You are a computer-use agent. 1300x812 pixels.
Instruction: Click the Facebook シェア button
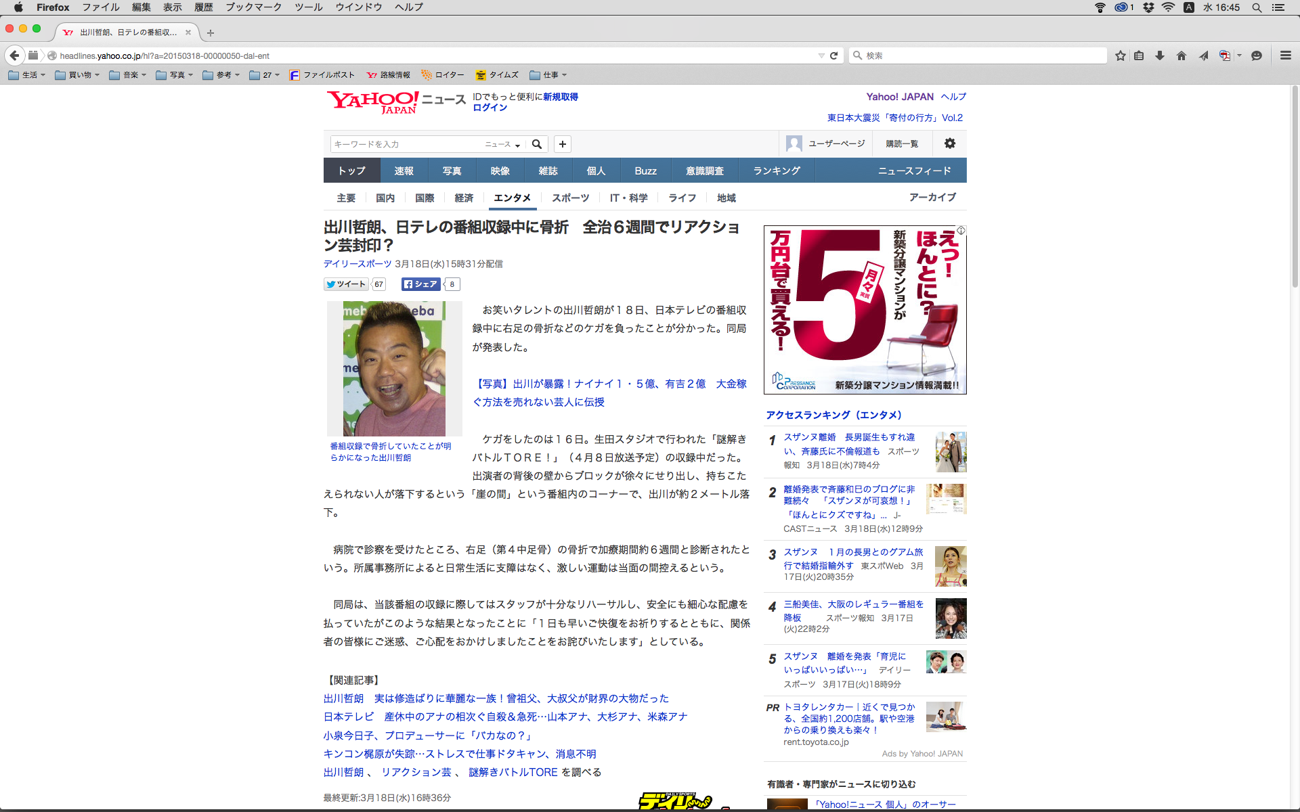[420, 284]
